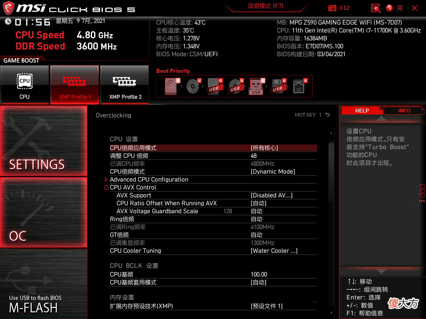This screenshot has height=319, width=426.
Task: Select the 已调CPU频率 4800MHz row
Action: (x=213, y=164)
